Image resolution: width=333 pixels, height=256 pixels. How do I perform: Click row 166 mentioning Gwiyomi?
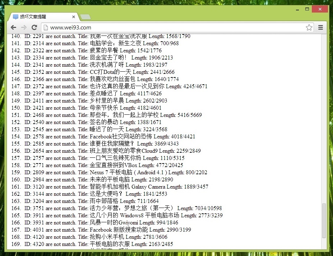pos(95,223)
